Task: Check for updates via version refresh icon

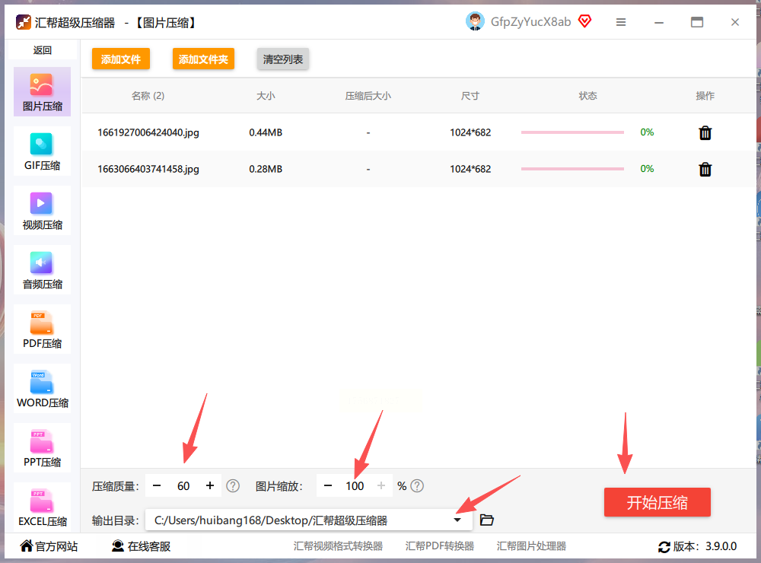Action: (664, 547)
